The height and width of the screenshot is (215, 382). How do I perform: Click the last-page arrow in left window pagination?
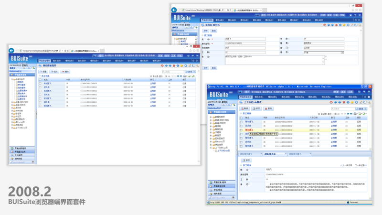click(181, 76)
